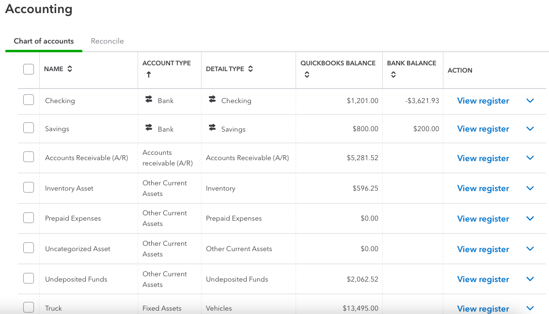Sort by the Bank Balance column icon

pos(393,75)
